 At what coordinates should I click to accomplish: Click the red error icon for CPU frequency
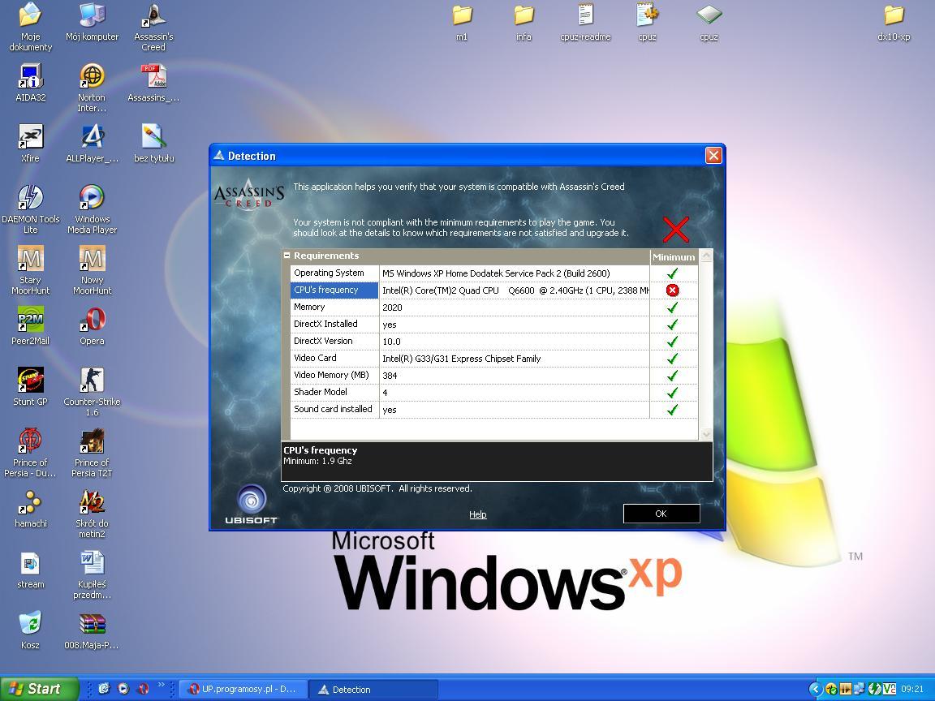pyautogui.click(x=673, y=290)
